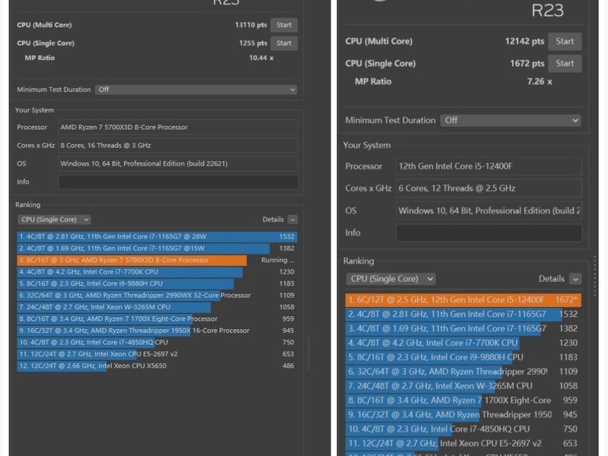Select i7-1165G7 @ 28W row in left ranking

click(x=157, y=236)
